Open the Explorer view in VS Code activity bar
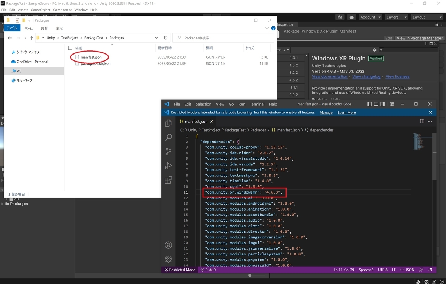This screenshot has width=446, height=284. tap(168, 123)
